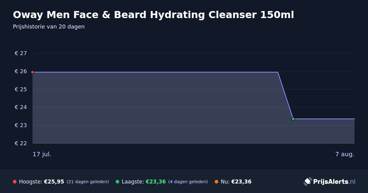
Task: Click the Oway Men Cleanser product title
Action: point(153,15)
